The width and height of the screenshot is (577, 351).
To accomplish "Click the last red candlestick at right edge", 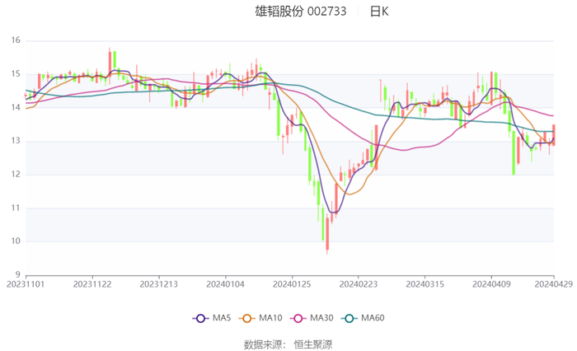I will coord(553,135).
